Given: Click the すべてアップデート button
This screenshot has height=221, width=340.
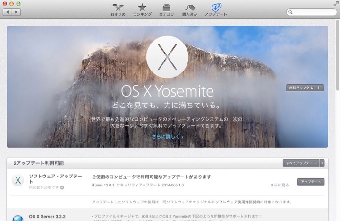Looking at the screenshot, I should [x=301, y=163].
